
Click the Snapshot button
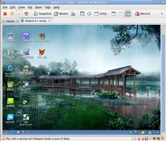click(42, 14)
